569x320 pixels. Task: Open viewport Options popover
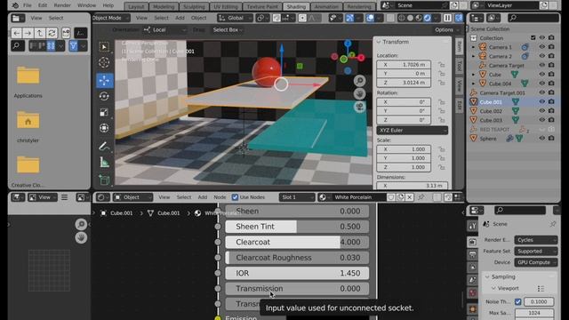[446, 29]
